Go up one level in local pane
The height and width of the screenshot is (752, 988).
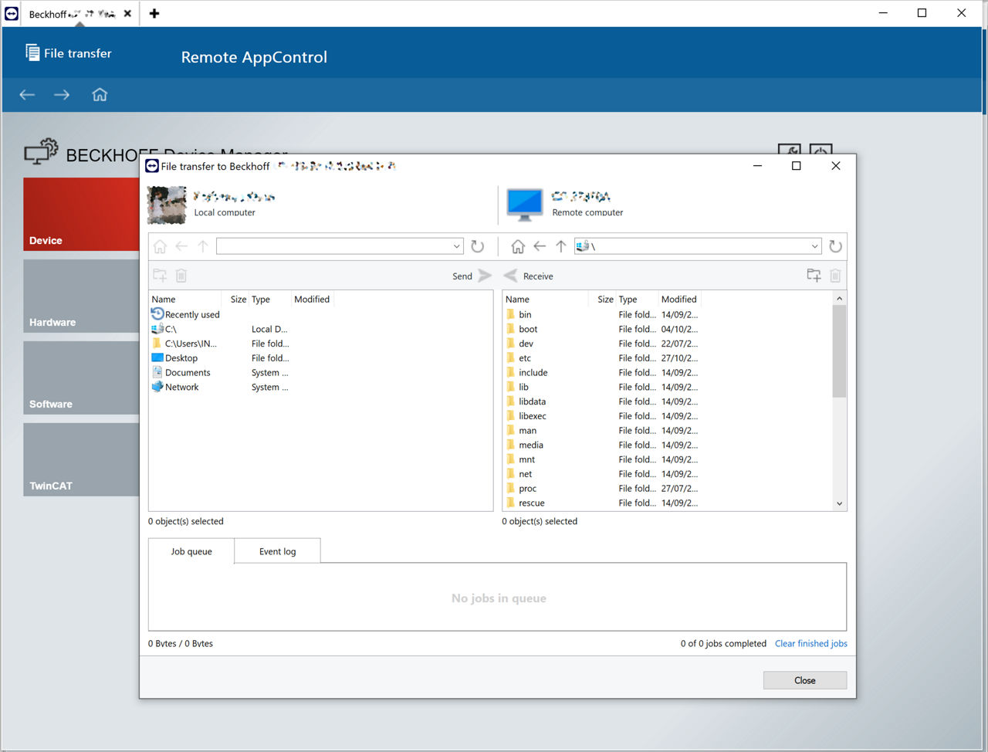[x=203, y=246]
